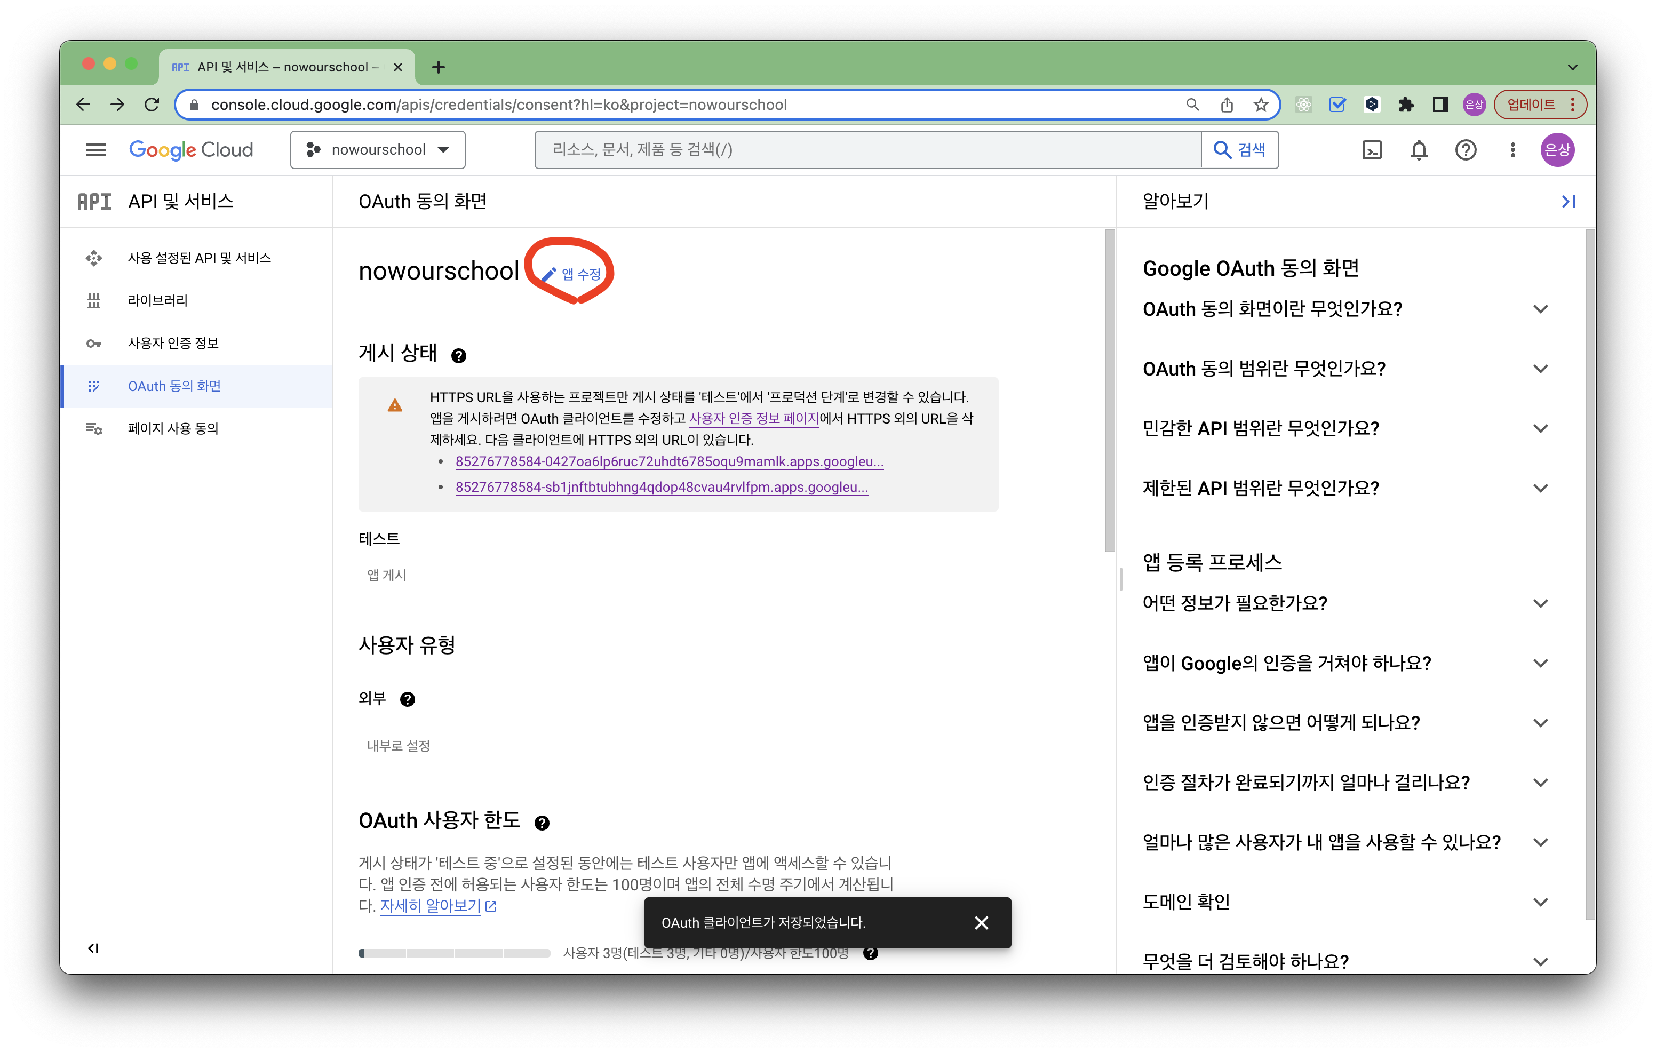The height and width of the screenshot is (1053, 1656).
Task: Reload the current page
Action: 152,105
